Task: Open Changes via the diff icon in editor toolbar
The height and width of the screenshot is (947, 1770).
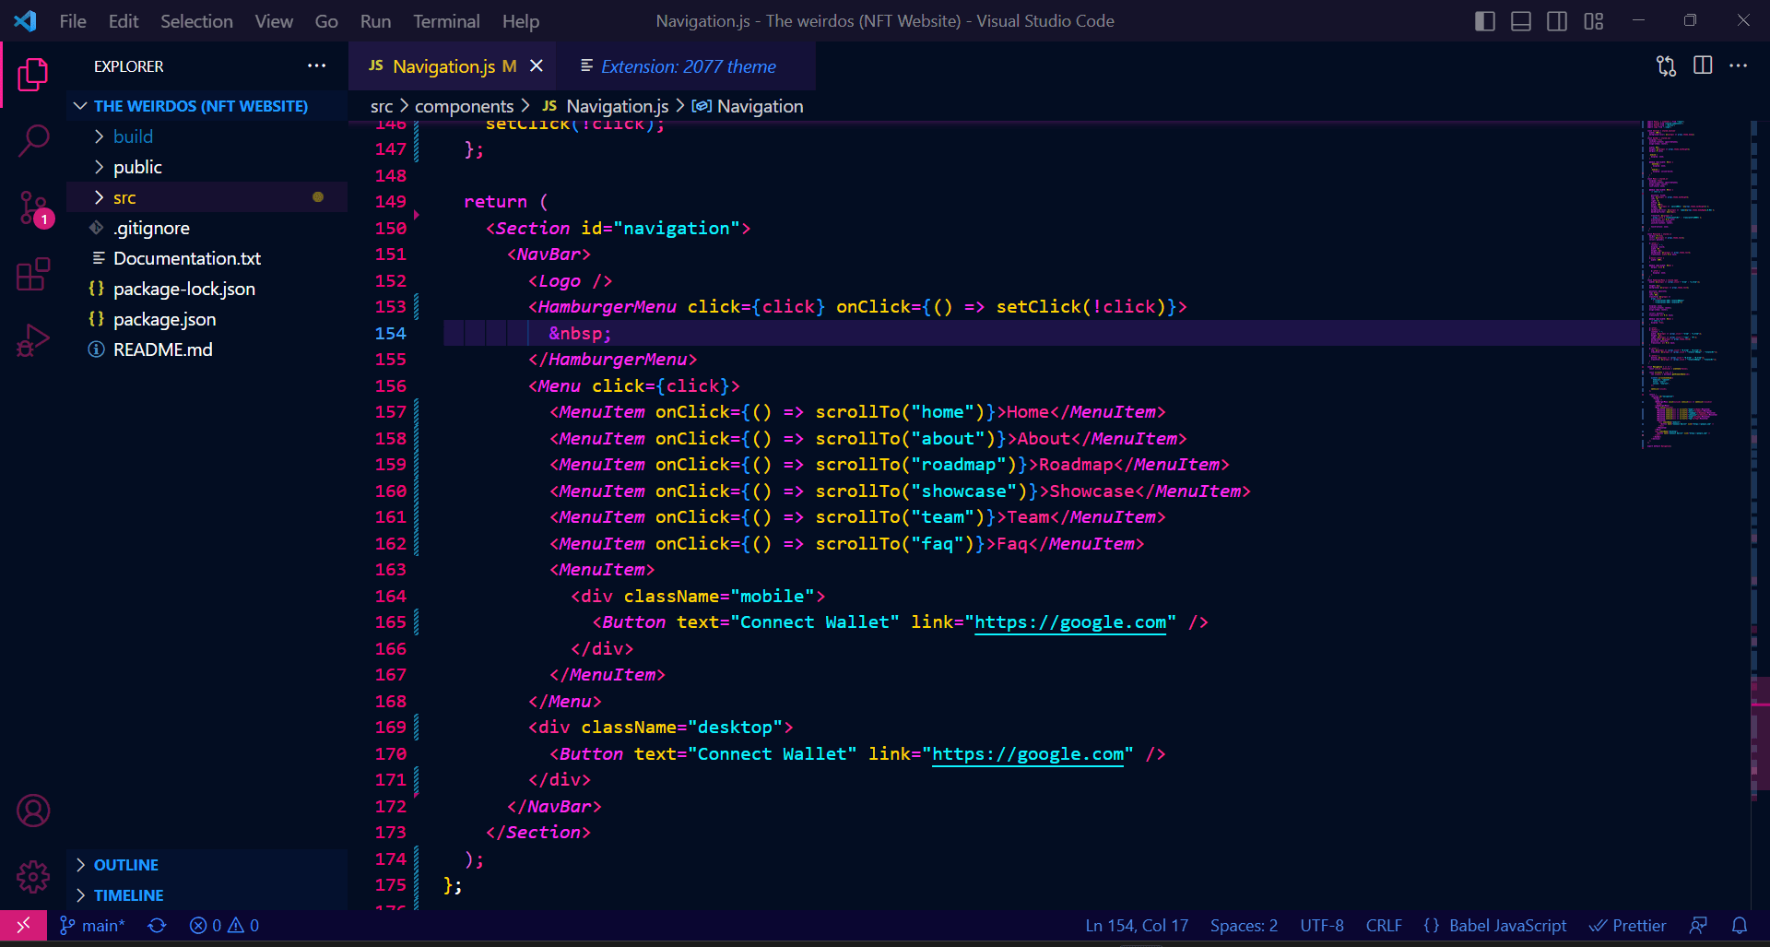Action: (1665, 65)
